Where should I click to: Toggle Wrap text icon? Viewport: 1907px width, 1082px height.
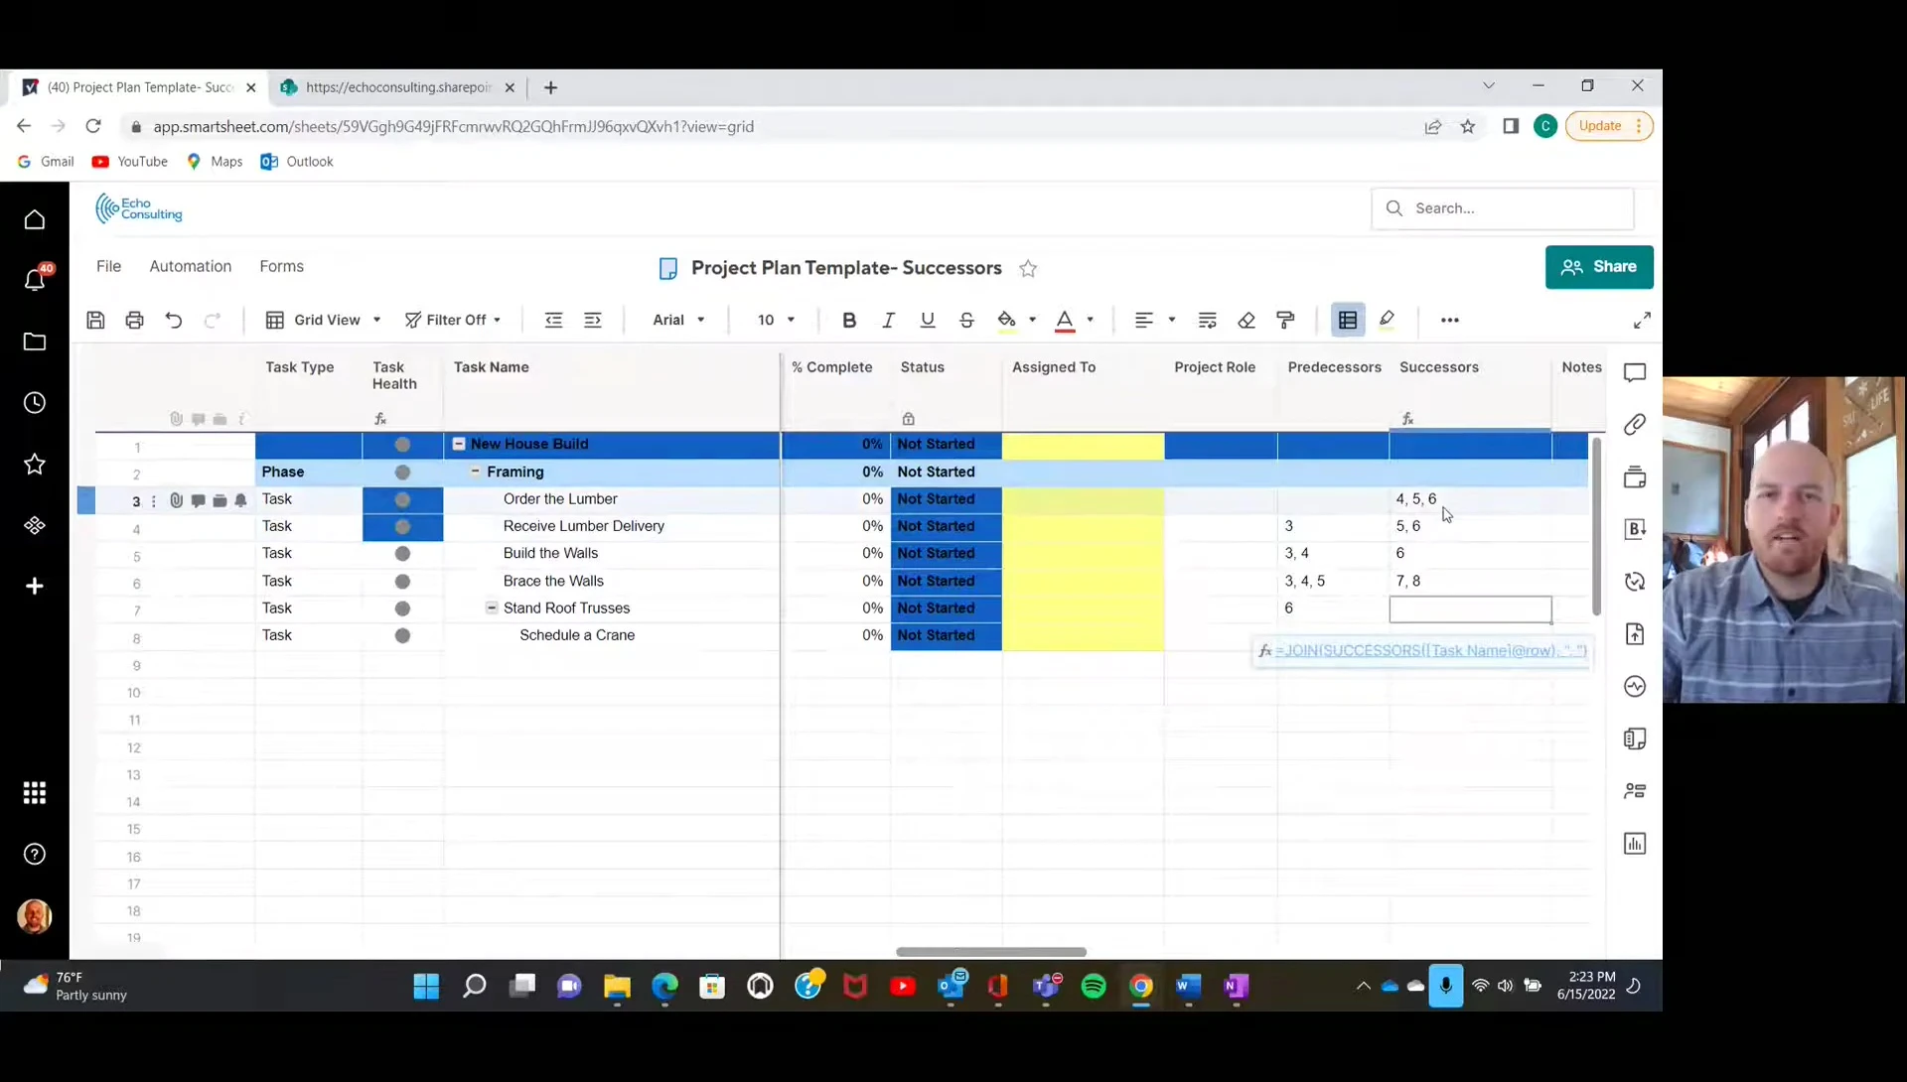(1208, 320)
